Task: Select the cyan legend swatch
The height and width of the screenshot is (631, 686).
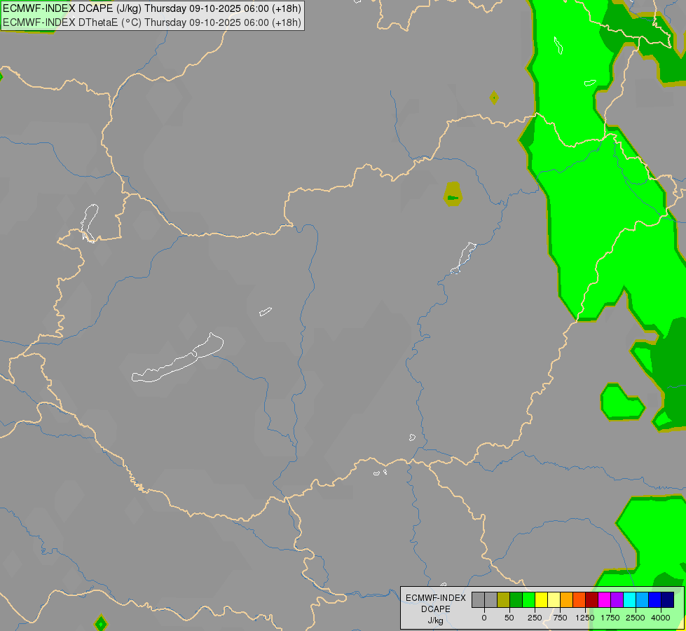Action: click(630, 599)
